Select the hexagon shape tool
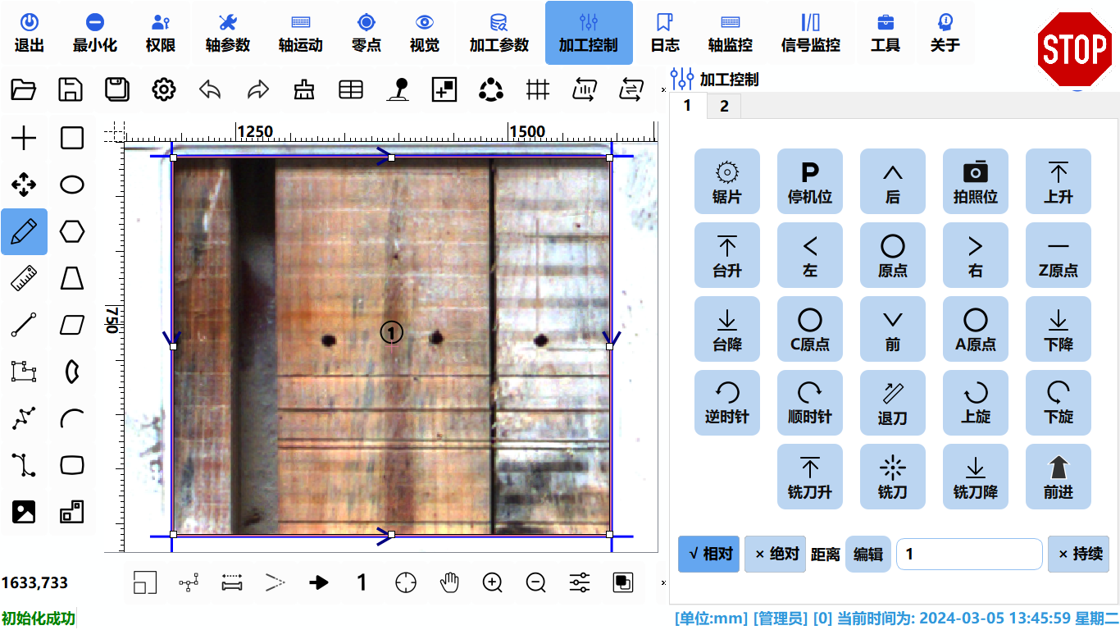 coord(72,232)
